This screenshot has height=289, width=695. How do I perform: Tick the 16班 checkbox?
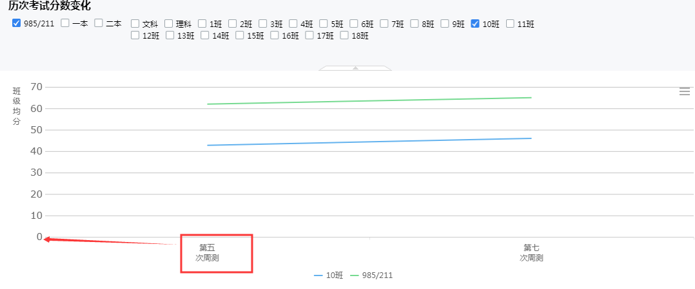[x=275, y=35]
